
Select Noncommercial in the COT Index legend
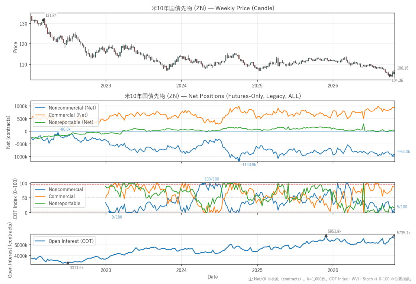click(66, 189)
